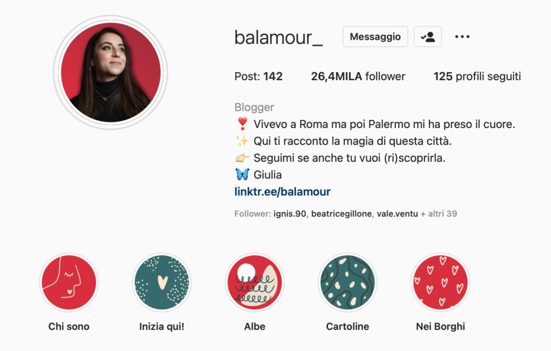Click the Nei Borghi highlight label
The height and width of the screenshot is (351, 551).
point(440,326)
